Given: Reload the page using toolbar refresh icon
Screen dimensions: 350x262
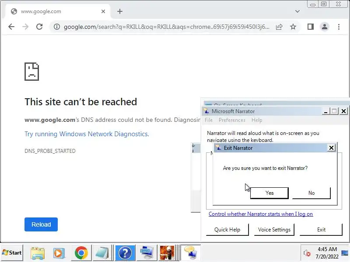Looking at the screenshot, I should [x=39, y=27].
